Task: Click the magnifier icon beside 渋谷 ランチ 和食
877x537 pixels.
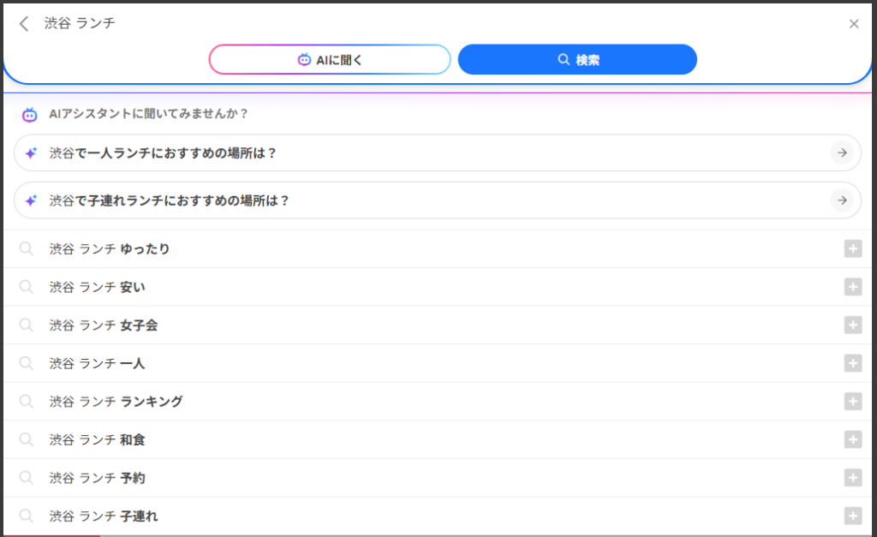Action: [26, 439]
